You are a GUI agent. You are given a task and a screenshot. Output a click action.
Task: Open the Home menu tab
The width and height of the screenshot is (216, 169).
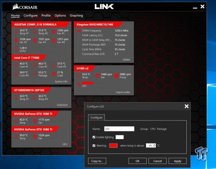click(x=15, y=16)
